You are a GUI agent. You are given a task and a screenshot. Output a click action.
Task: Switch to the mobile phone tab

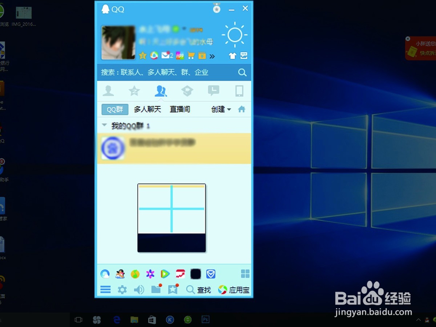tap(239, 91)
